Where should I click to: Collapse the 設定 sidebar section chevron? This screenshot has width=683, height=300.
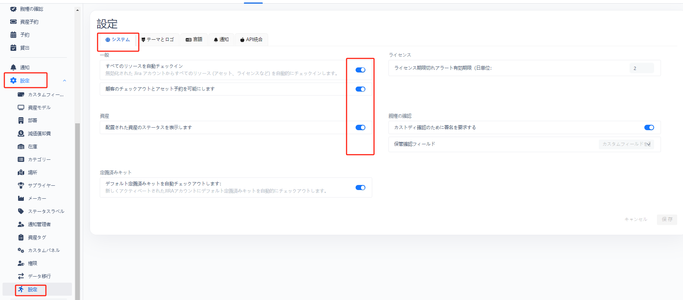pos(64,80)
